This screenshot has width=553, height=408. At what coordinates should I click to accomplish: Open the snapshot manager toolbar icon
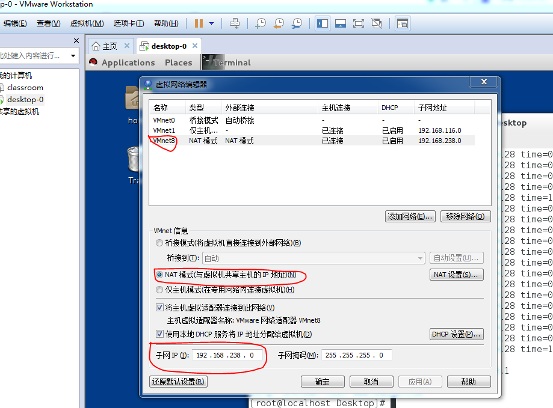(297, 23)
